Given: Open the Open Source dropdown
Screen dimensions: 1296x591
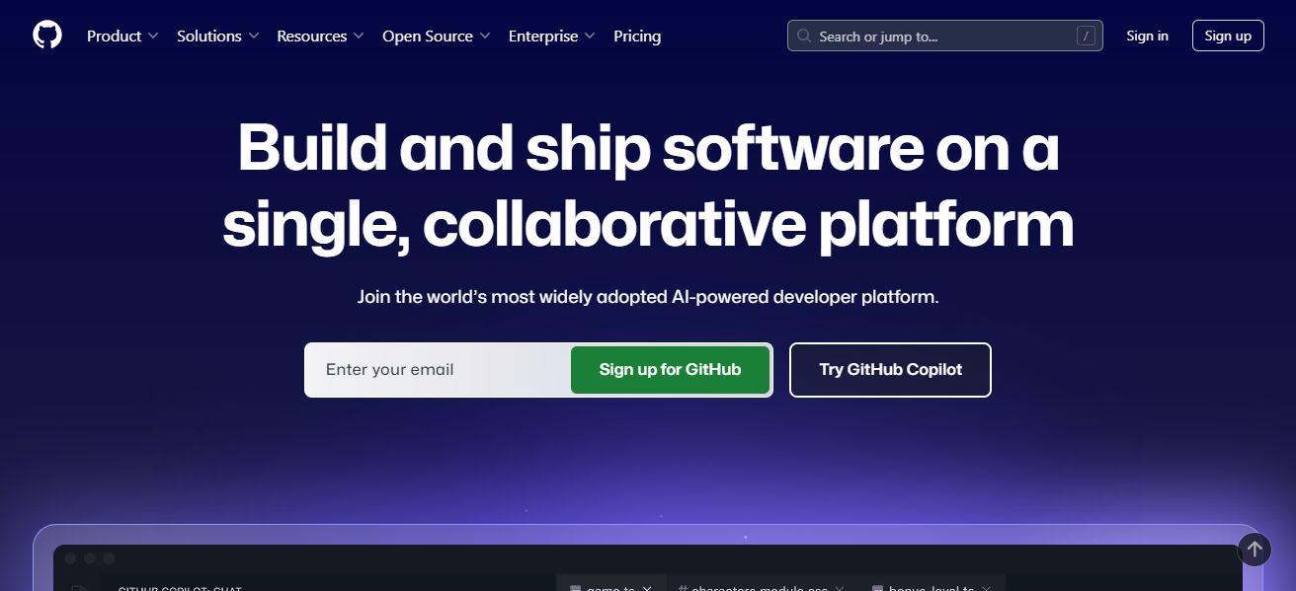Looking at the screenshot, I should pos(436,36).
